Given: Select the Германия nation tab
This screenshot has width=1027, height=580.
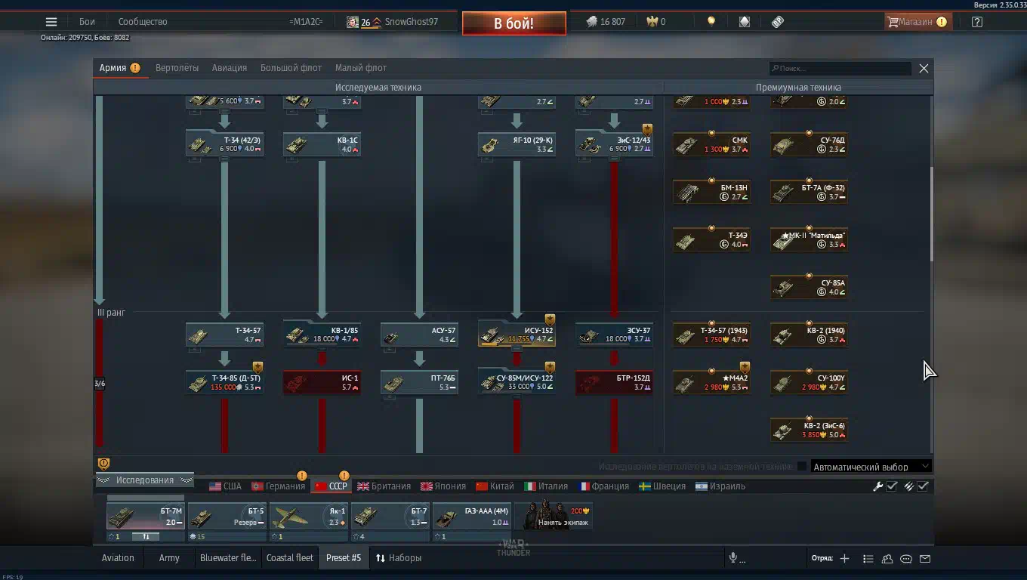Looking at the screenshot, I should 278,486.
